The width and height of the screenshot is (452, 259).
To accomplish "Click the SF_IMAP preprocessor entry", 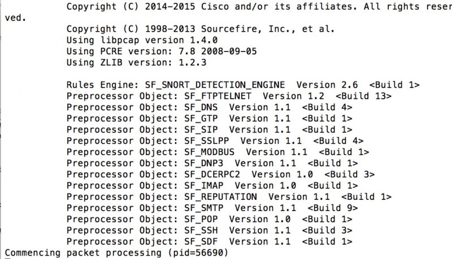I will pos(212,186).
